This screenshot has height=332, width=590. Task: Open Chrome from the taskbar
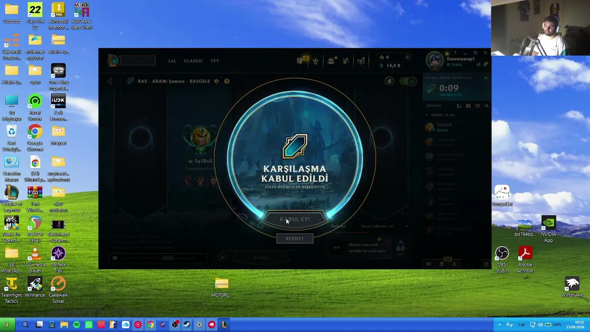point(150,325)
